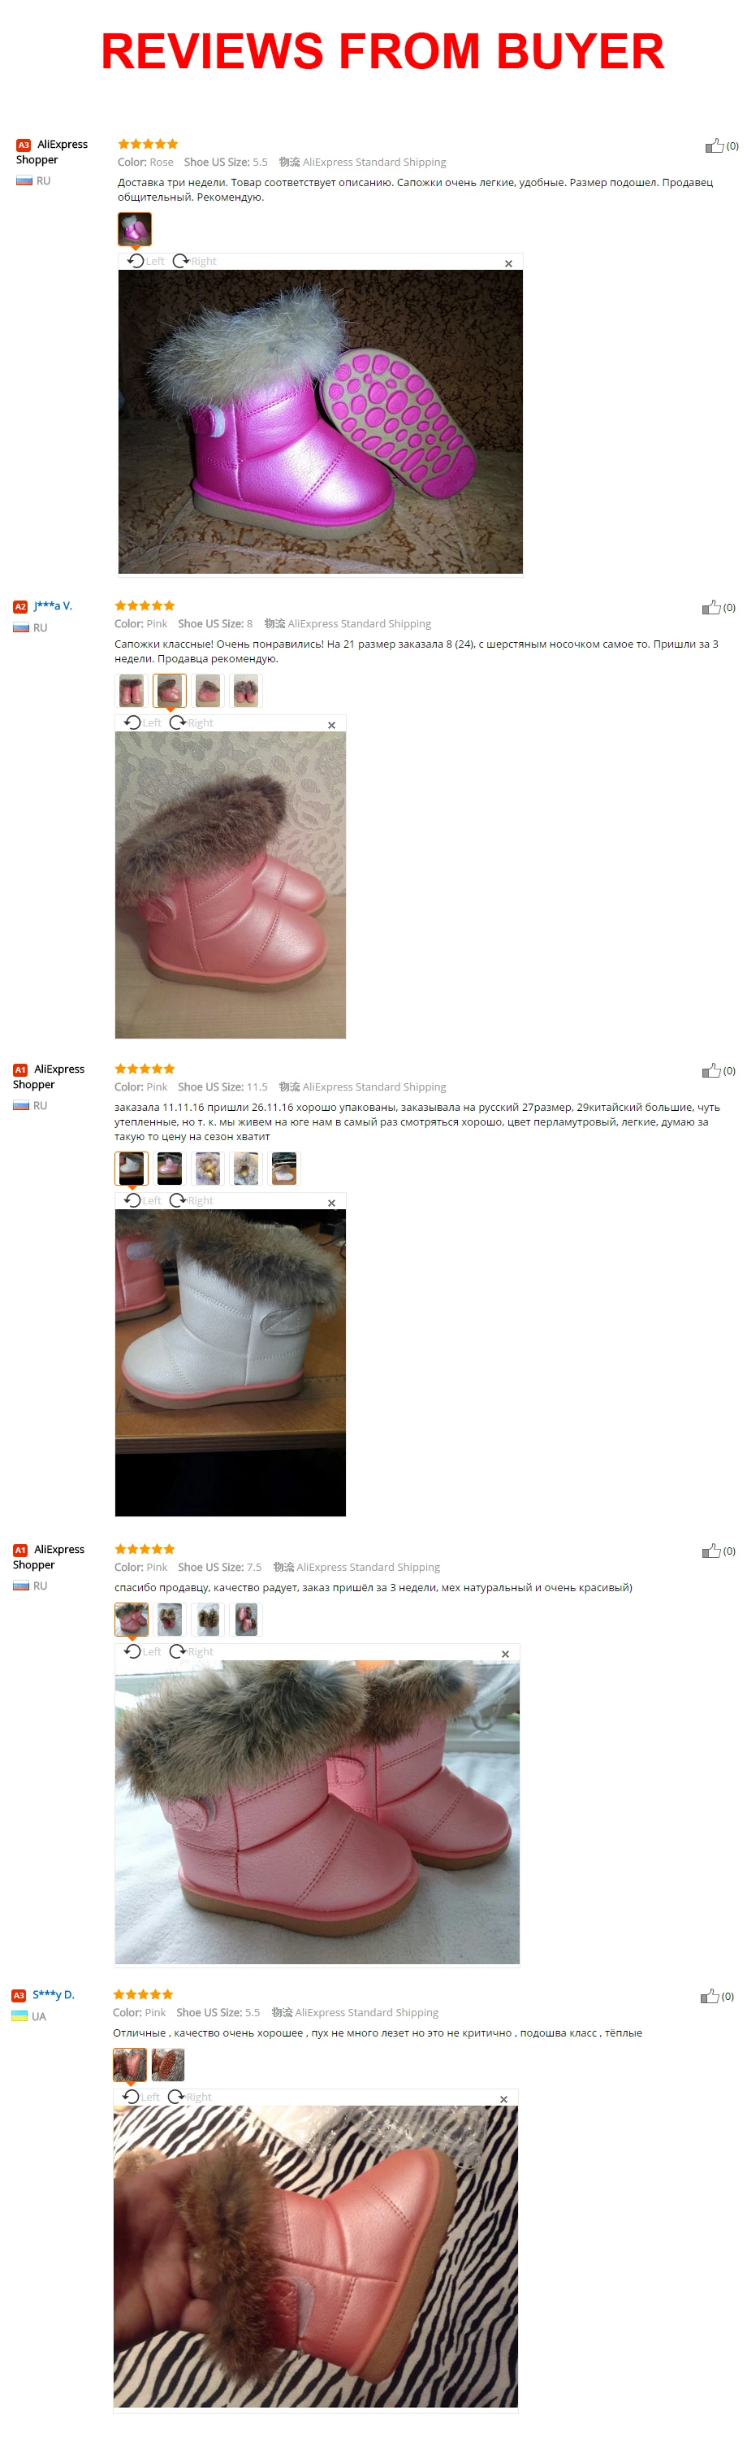The image size is (747, 2438).
Task: Rotate white boot photo left
Action: [x=143, y=1201]
